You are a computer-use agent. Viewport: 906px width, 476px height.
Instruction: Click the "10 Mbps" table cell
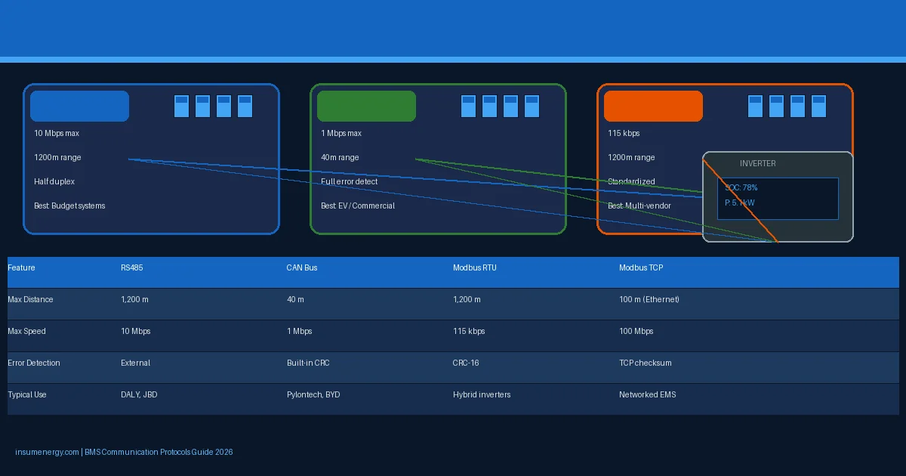point(136,331)
